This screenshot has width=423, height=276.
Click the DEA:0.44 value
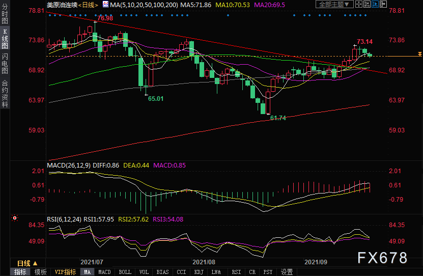point(136,165)
